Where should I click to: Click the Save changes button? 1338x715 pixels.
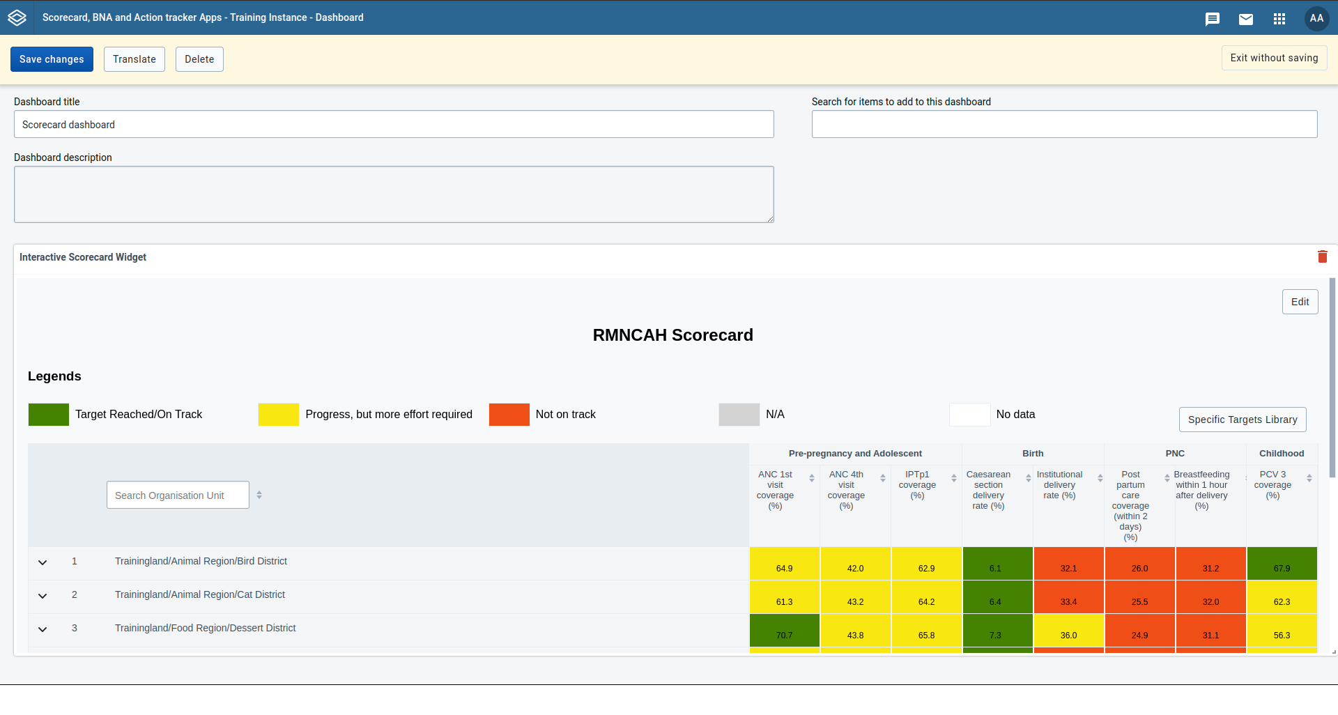(52, 59)
